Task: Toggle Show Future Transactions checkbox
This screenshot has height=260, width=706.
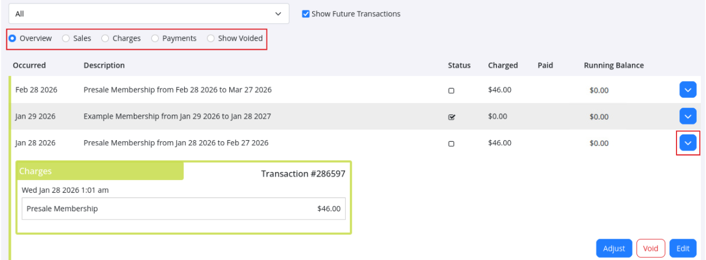Action: [306, 14]
